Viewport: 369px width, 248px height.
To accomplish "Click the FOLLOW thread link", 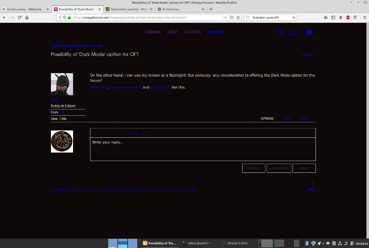I will [307, 55].
